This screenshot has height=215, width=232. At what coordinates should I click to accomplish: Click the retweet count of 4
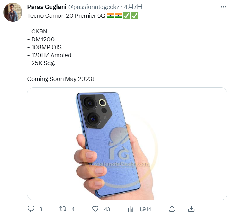click(x=73, y=209)
